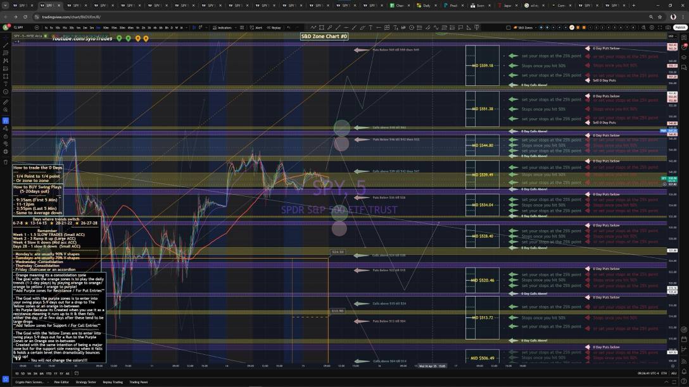This screenshot has height=387, width=689.
Task: Select the signpost drawing tool
Action: click(477, 27)
